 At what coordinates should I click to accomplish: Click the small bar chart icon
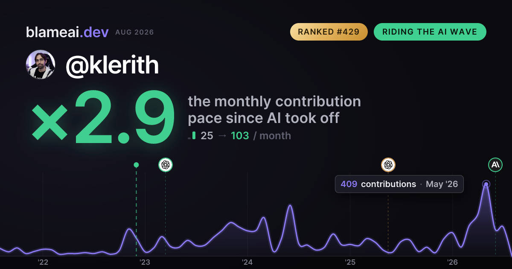(x=192, y=136)
